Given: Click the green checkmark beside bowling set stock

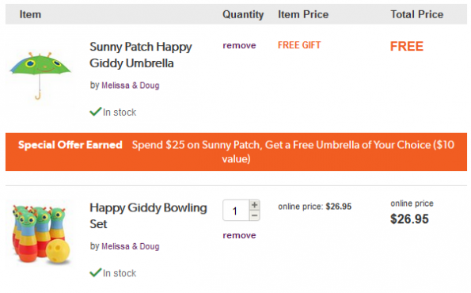Looking at the screenshot, I should (x=96, y=272).
